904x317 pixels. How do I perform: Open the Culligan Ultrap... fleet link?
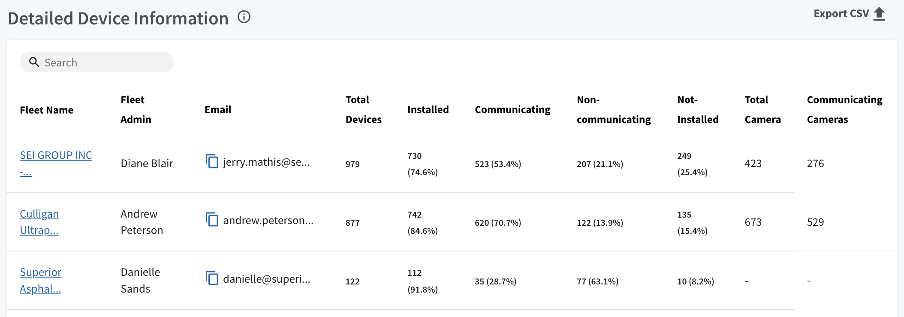pyautogui.click(x=39, y=222)
